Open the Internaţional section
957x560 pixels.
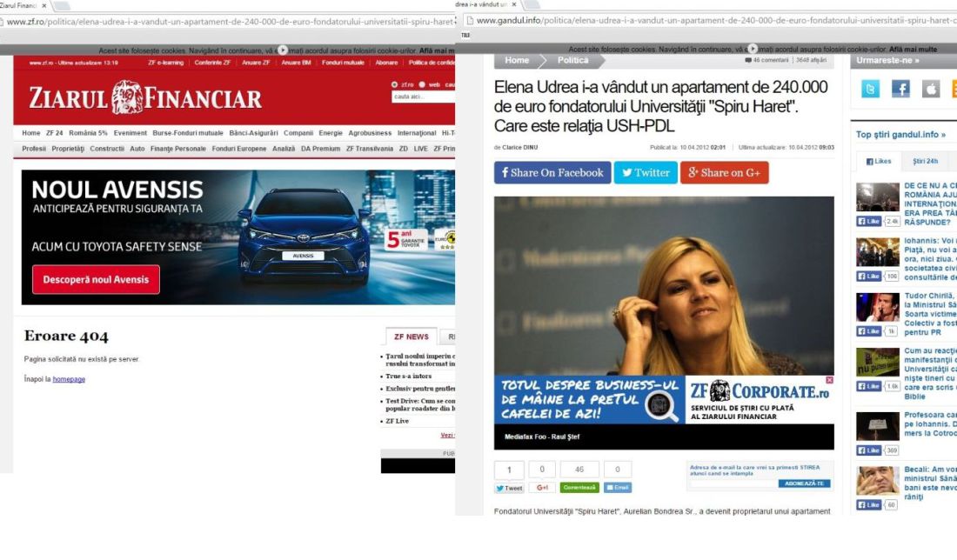pyautogui.click(x=417, y=133)
